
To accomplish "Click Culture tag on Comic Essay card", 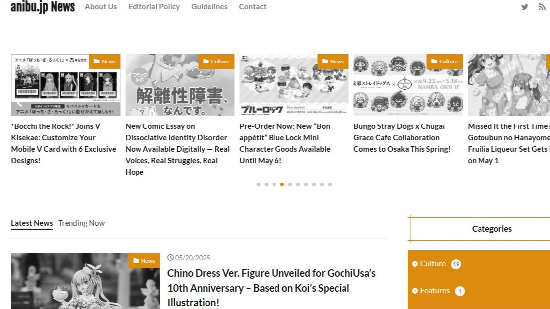I will [x=216, y=62].
